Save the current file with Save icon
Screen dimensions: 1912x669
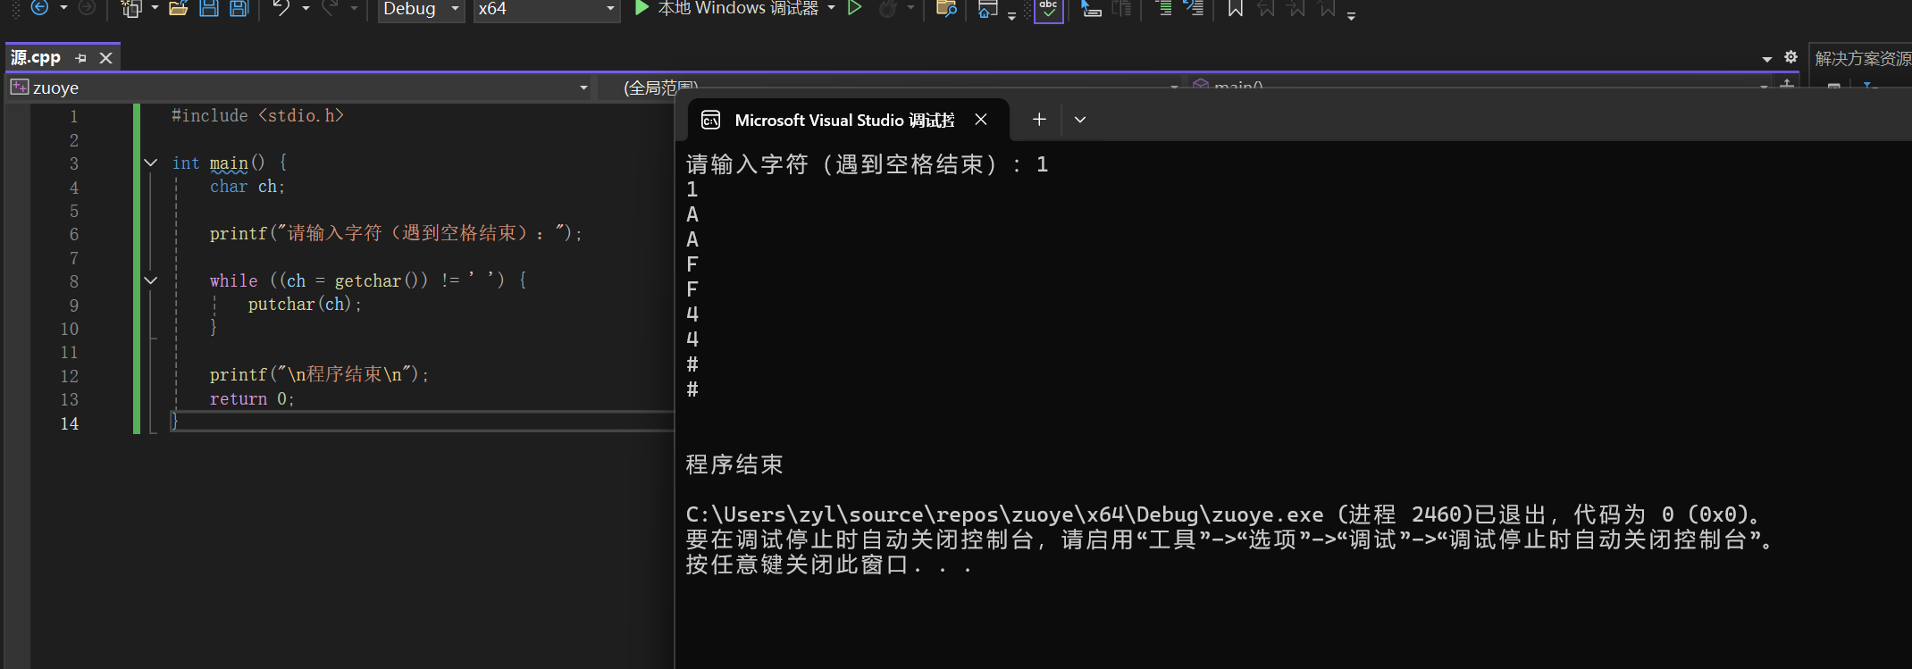209,9
